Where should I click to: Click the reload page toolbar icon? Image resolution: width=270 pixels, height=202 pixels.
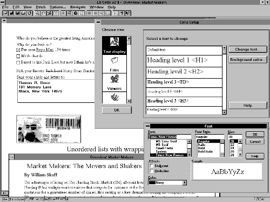30,13
